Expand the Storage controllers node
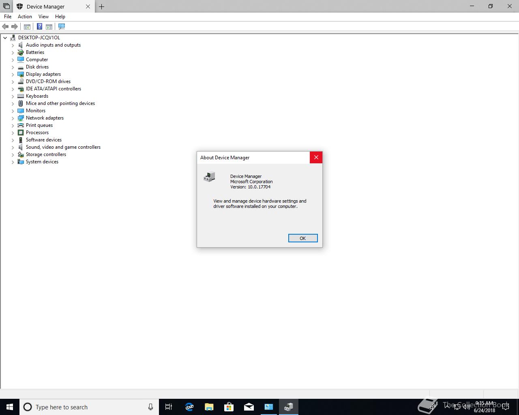The image size is (519, 415). pos(13,154)
